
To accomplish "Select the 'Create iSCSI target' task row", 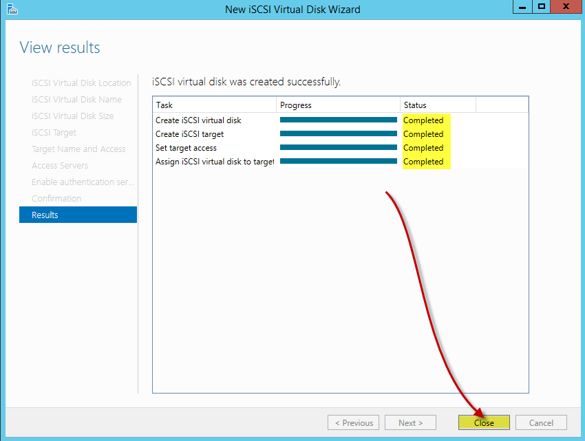I will coord(340,134).
